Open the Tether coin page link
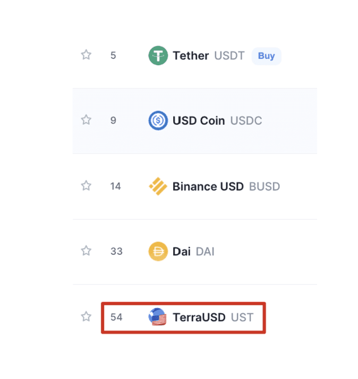 pos(191,56)
